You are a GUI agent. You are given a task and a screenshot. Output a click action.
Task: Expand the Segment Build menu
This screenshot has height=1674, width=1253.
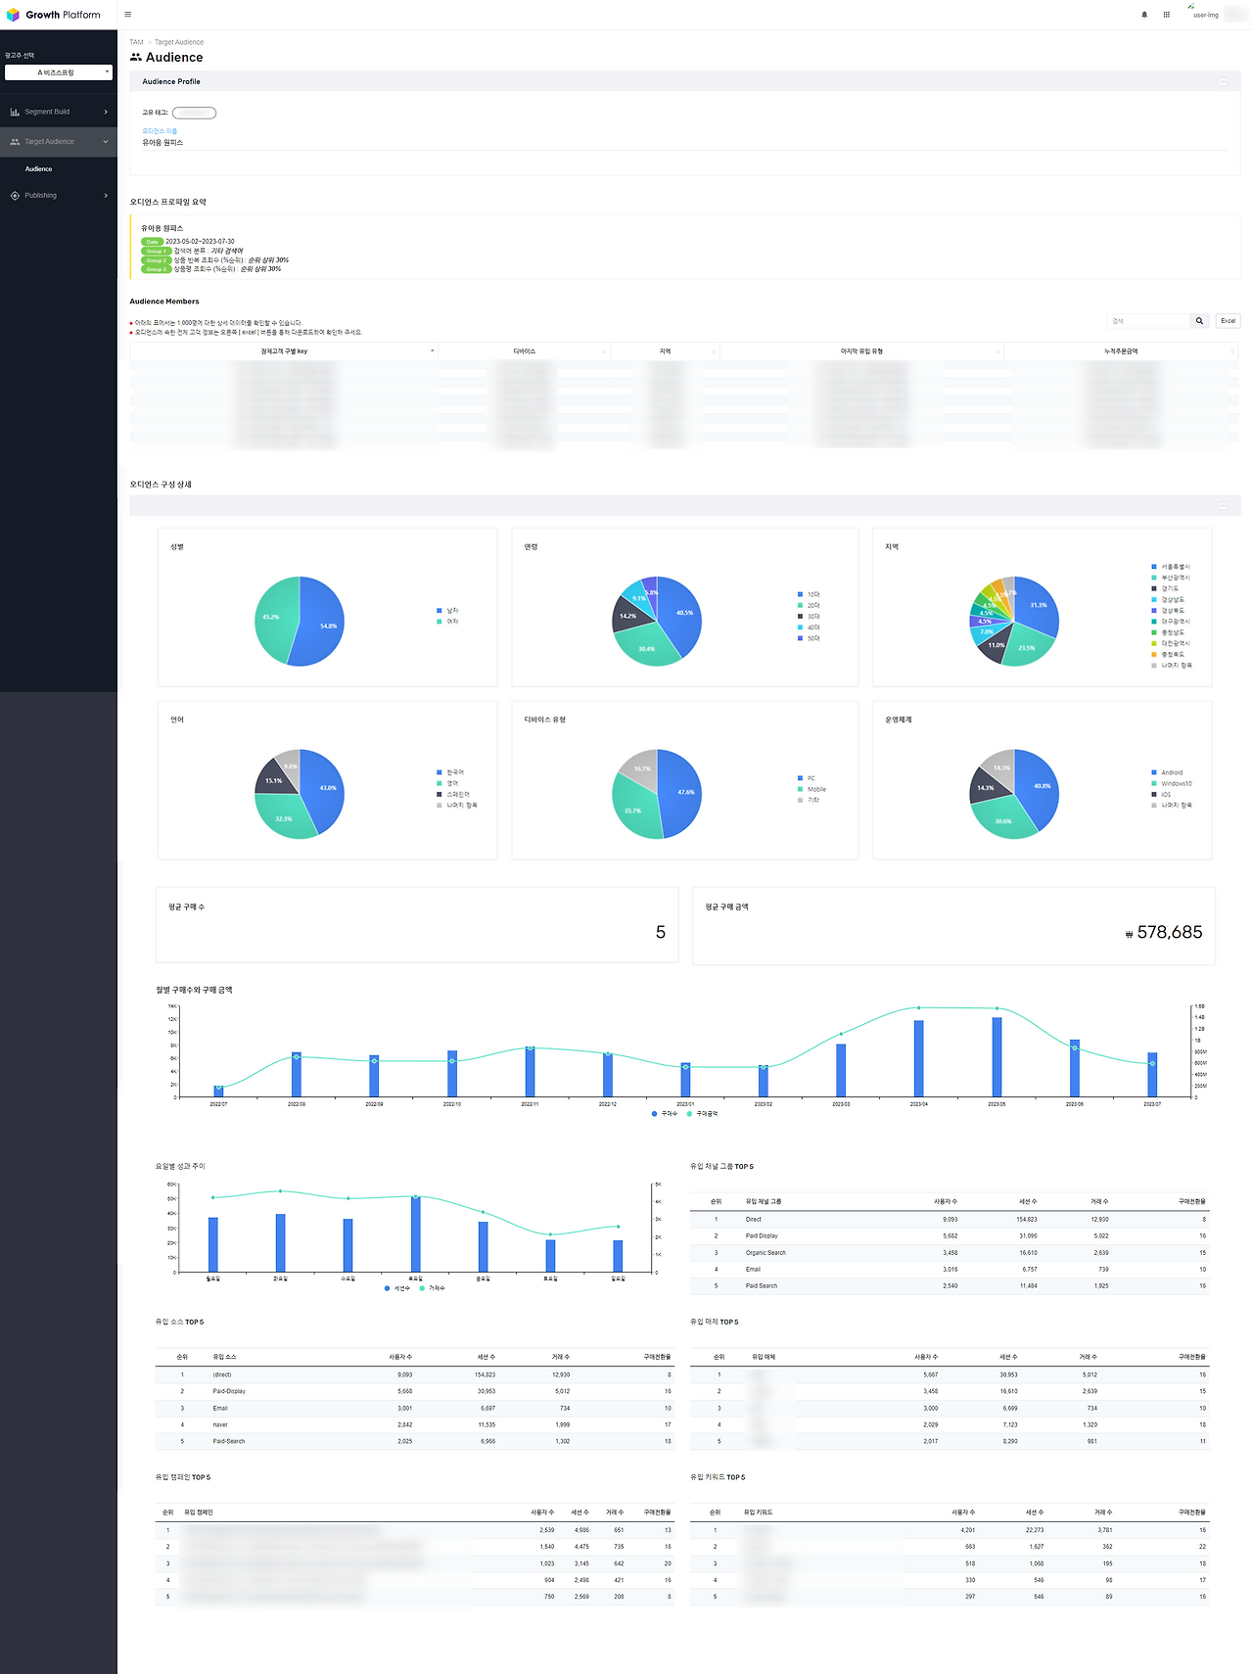pos(59,112)
